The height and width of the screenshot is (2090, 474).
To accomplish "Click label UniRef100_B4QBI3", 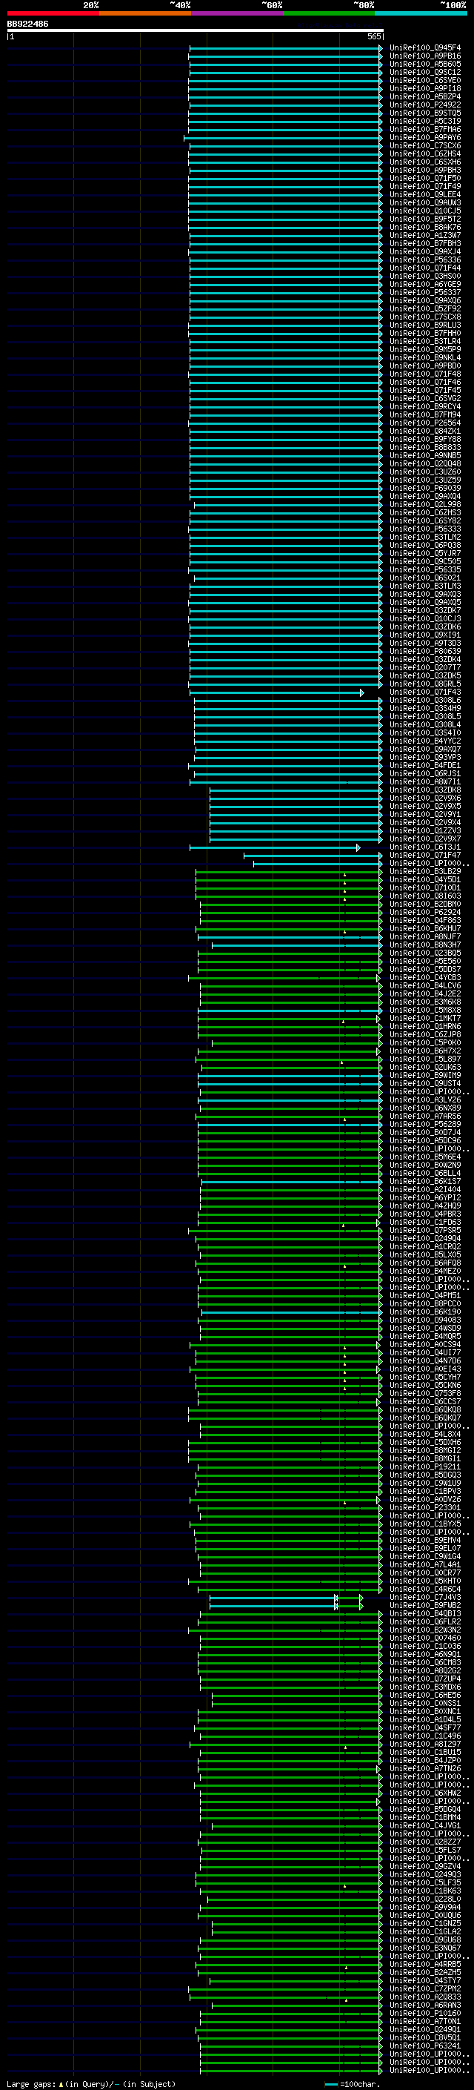I will [x=424, y=1613].
